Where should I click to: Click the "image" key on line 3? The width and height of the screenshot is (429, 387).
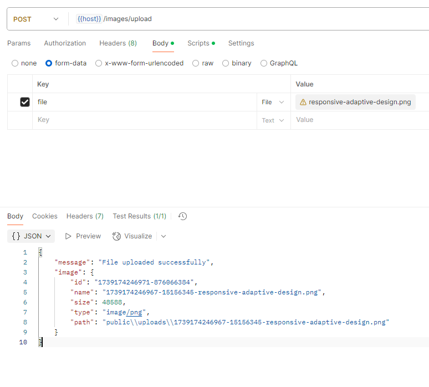pos(68,272)
